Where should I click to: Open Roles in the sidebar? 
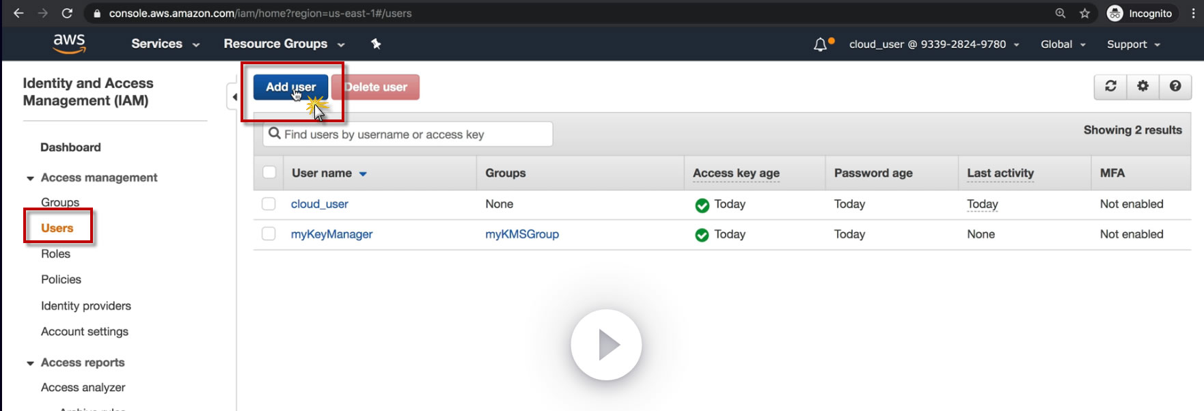(x=55, y=254)
